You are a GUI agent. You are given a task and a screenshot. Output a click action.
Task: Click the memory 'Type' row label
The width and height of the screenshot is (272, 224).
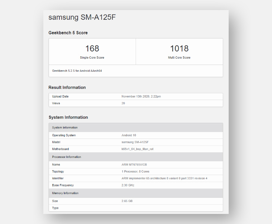[55, 208]
